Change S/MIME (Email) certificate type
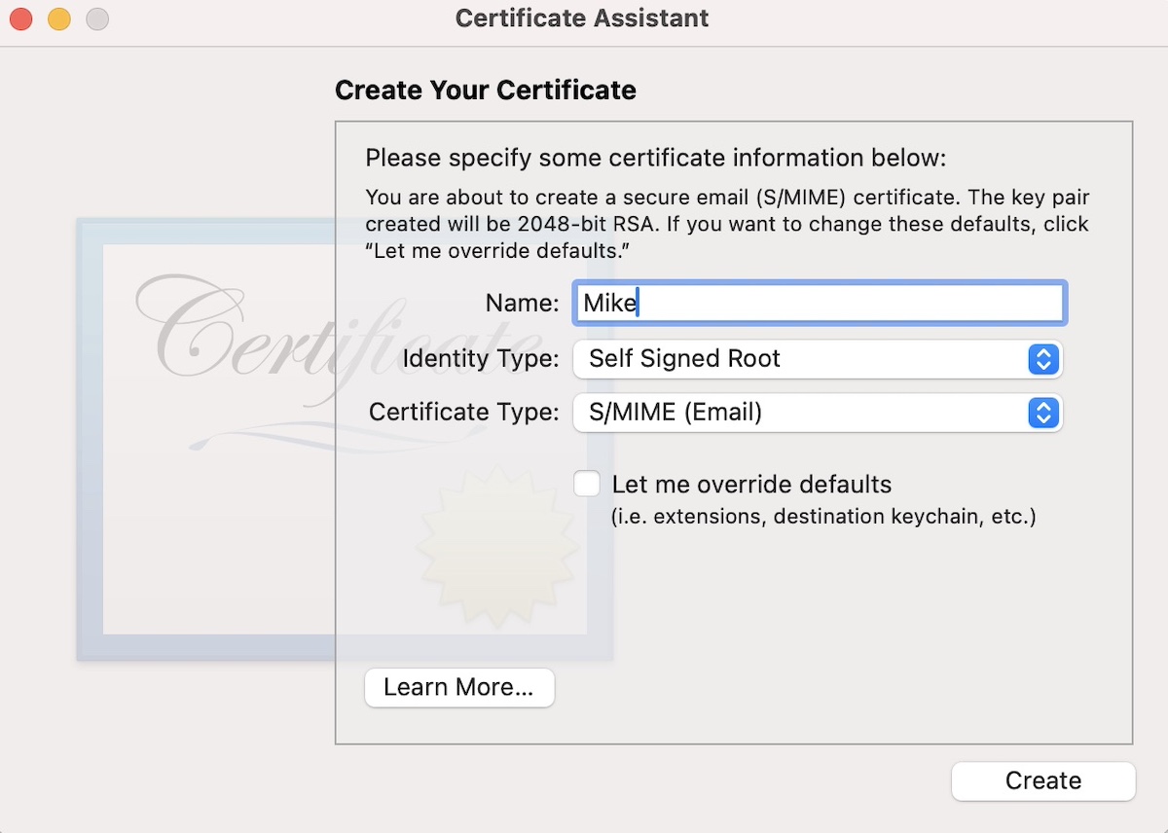1168x833 pixels. [x=818, y=413]
